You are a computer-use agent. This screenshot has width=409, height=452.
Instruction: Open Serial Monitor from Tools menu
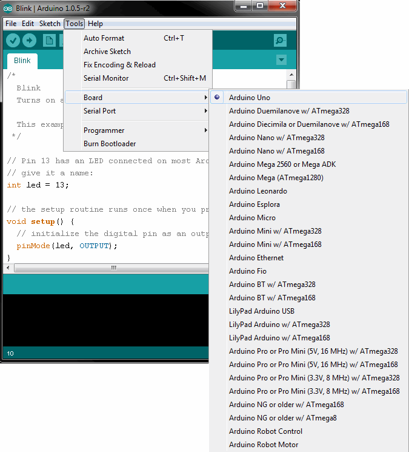click(x=138, y=78)
